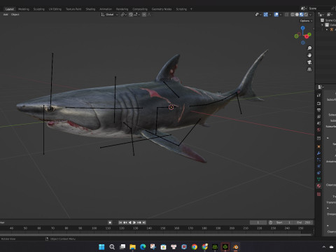Viewport: 336px width, 252px height.
Task: Open the Outliner editor type dropdown
Action: click(321, 15)
